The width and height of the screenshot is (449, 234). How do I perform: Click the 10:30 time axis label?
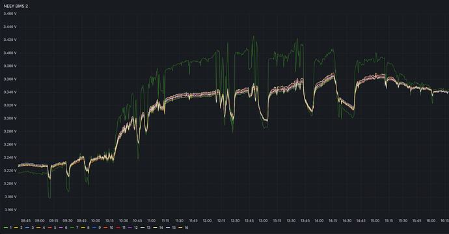coord(124,220)
